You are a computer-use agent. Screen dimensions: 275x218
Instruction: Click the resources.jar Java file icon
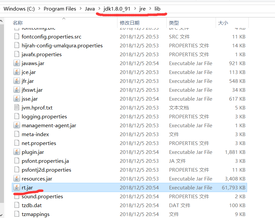point(17,179)
